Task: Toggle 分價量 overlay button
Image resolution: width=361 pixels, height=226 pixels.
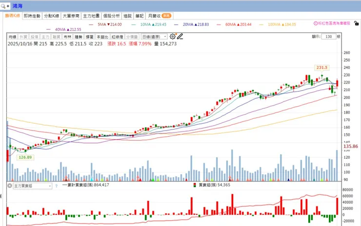Action: (x=132, y=37)
